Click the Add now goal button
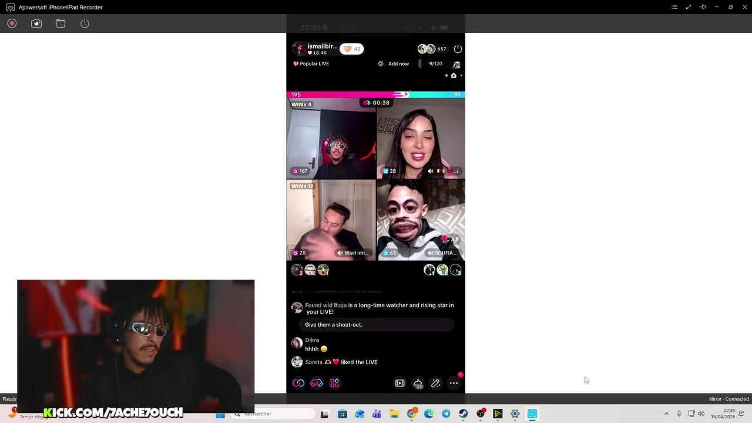Image resolution: width=752 pixels, height=423 pixels. tap(398, 63)
